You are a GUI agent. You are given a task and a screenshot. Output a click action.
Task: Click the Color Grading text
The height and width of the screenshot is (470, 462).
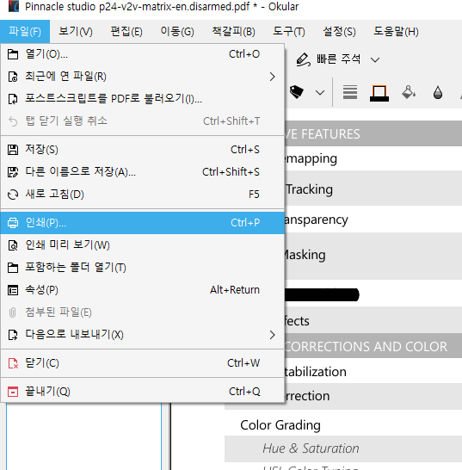(280, 425)
